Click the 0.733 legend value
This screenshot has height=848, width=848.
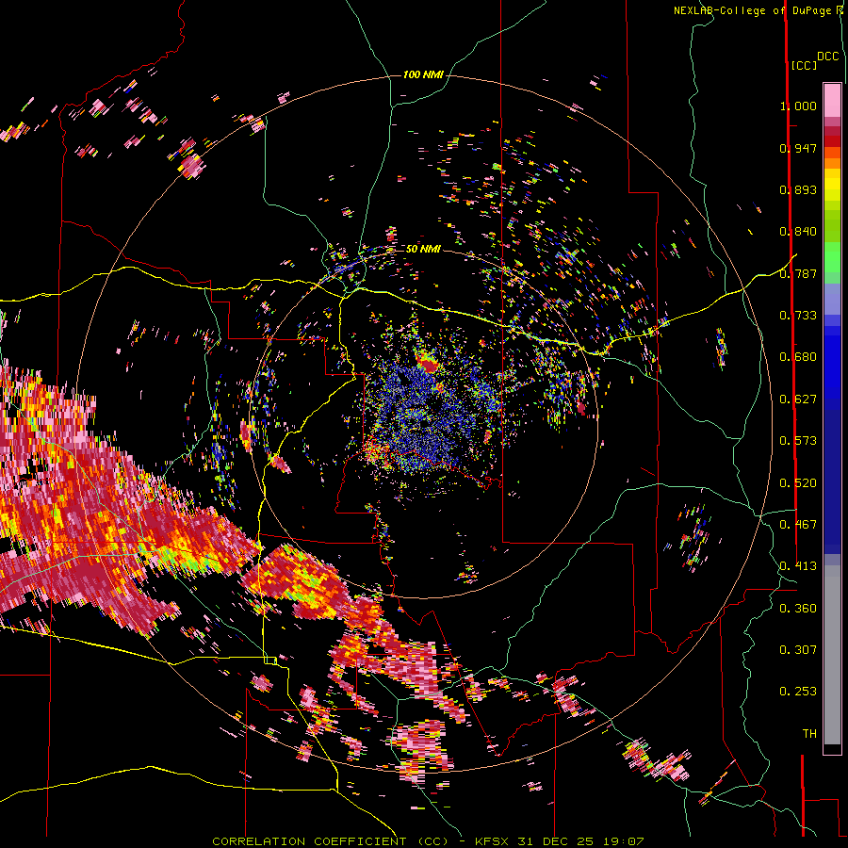798,316
